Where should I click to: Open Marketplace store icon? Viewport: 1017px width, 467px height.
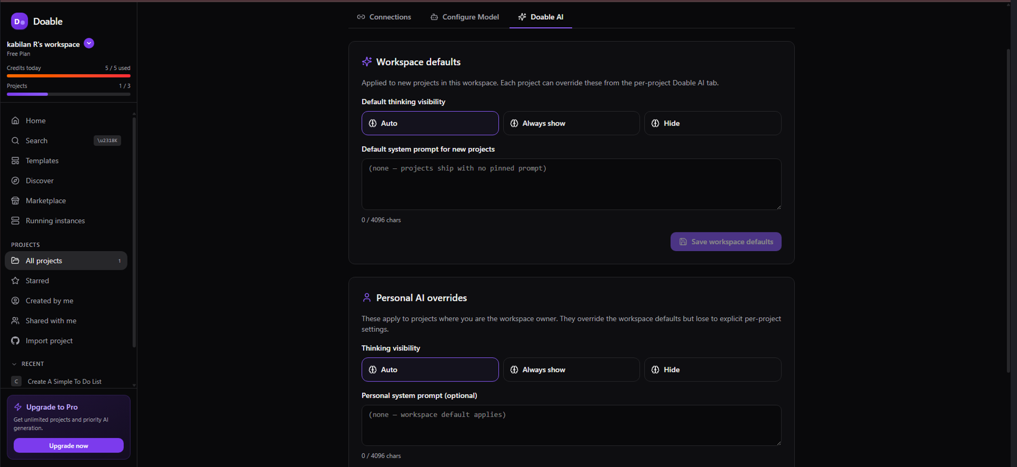click(x=15, y=201)
